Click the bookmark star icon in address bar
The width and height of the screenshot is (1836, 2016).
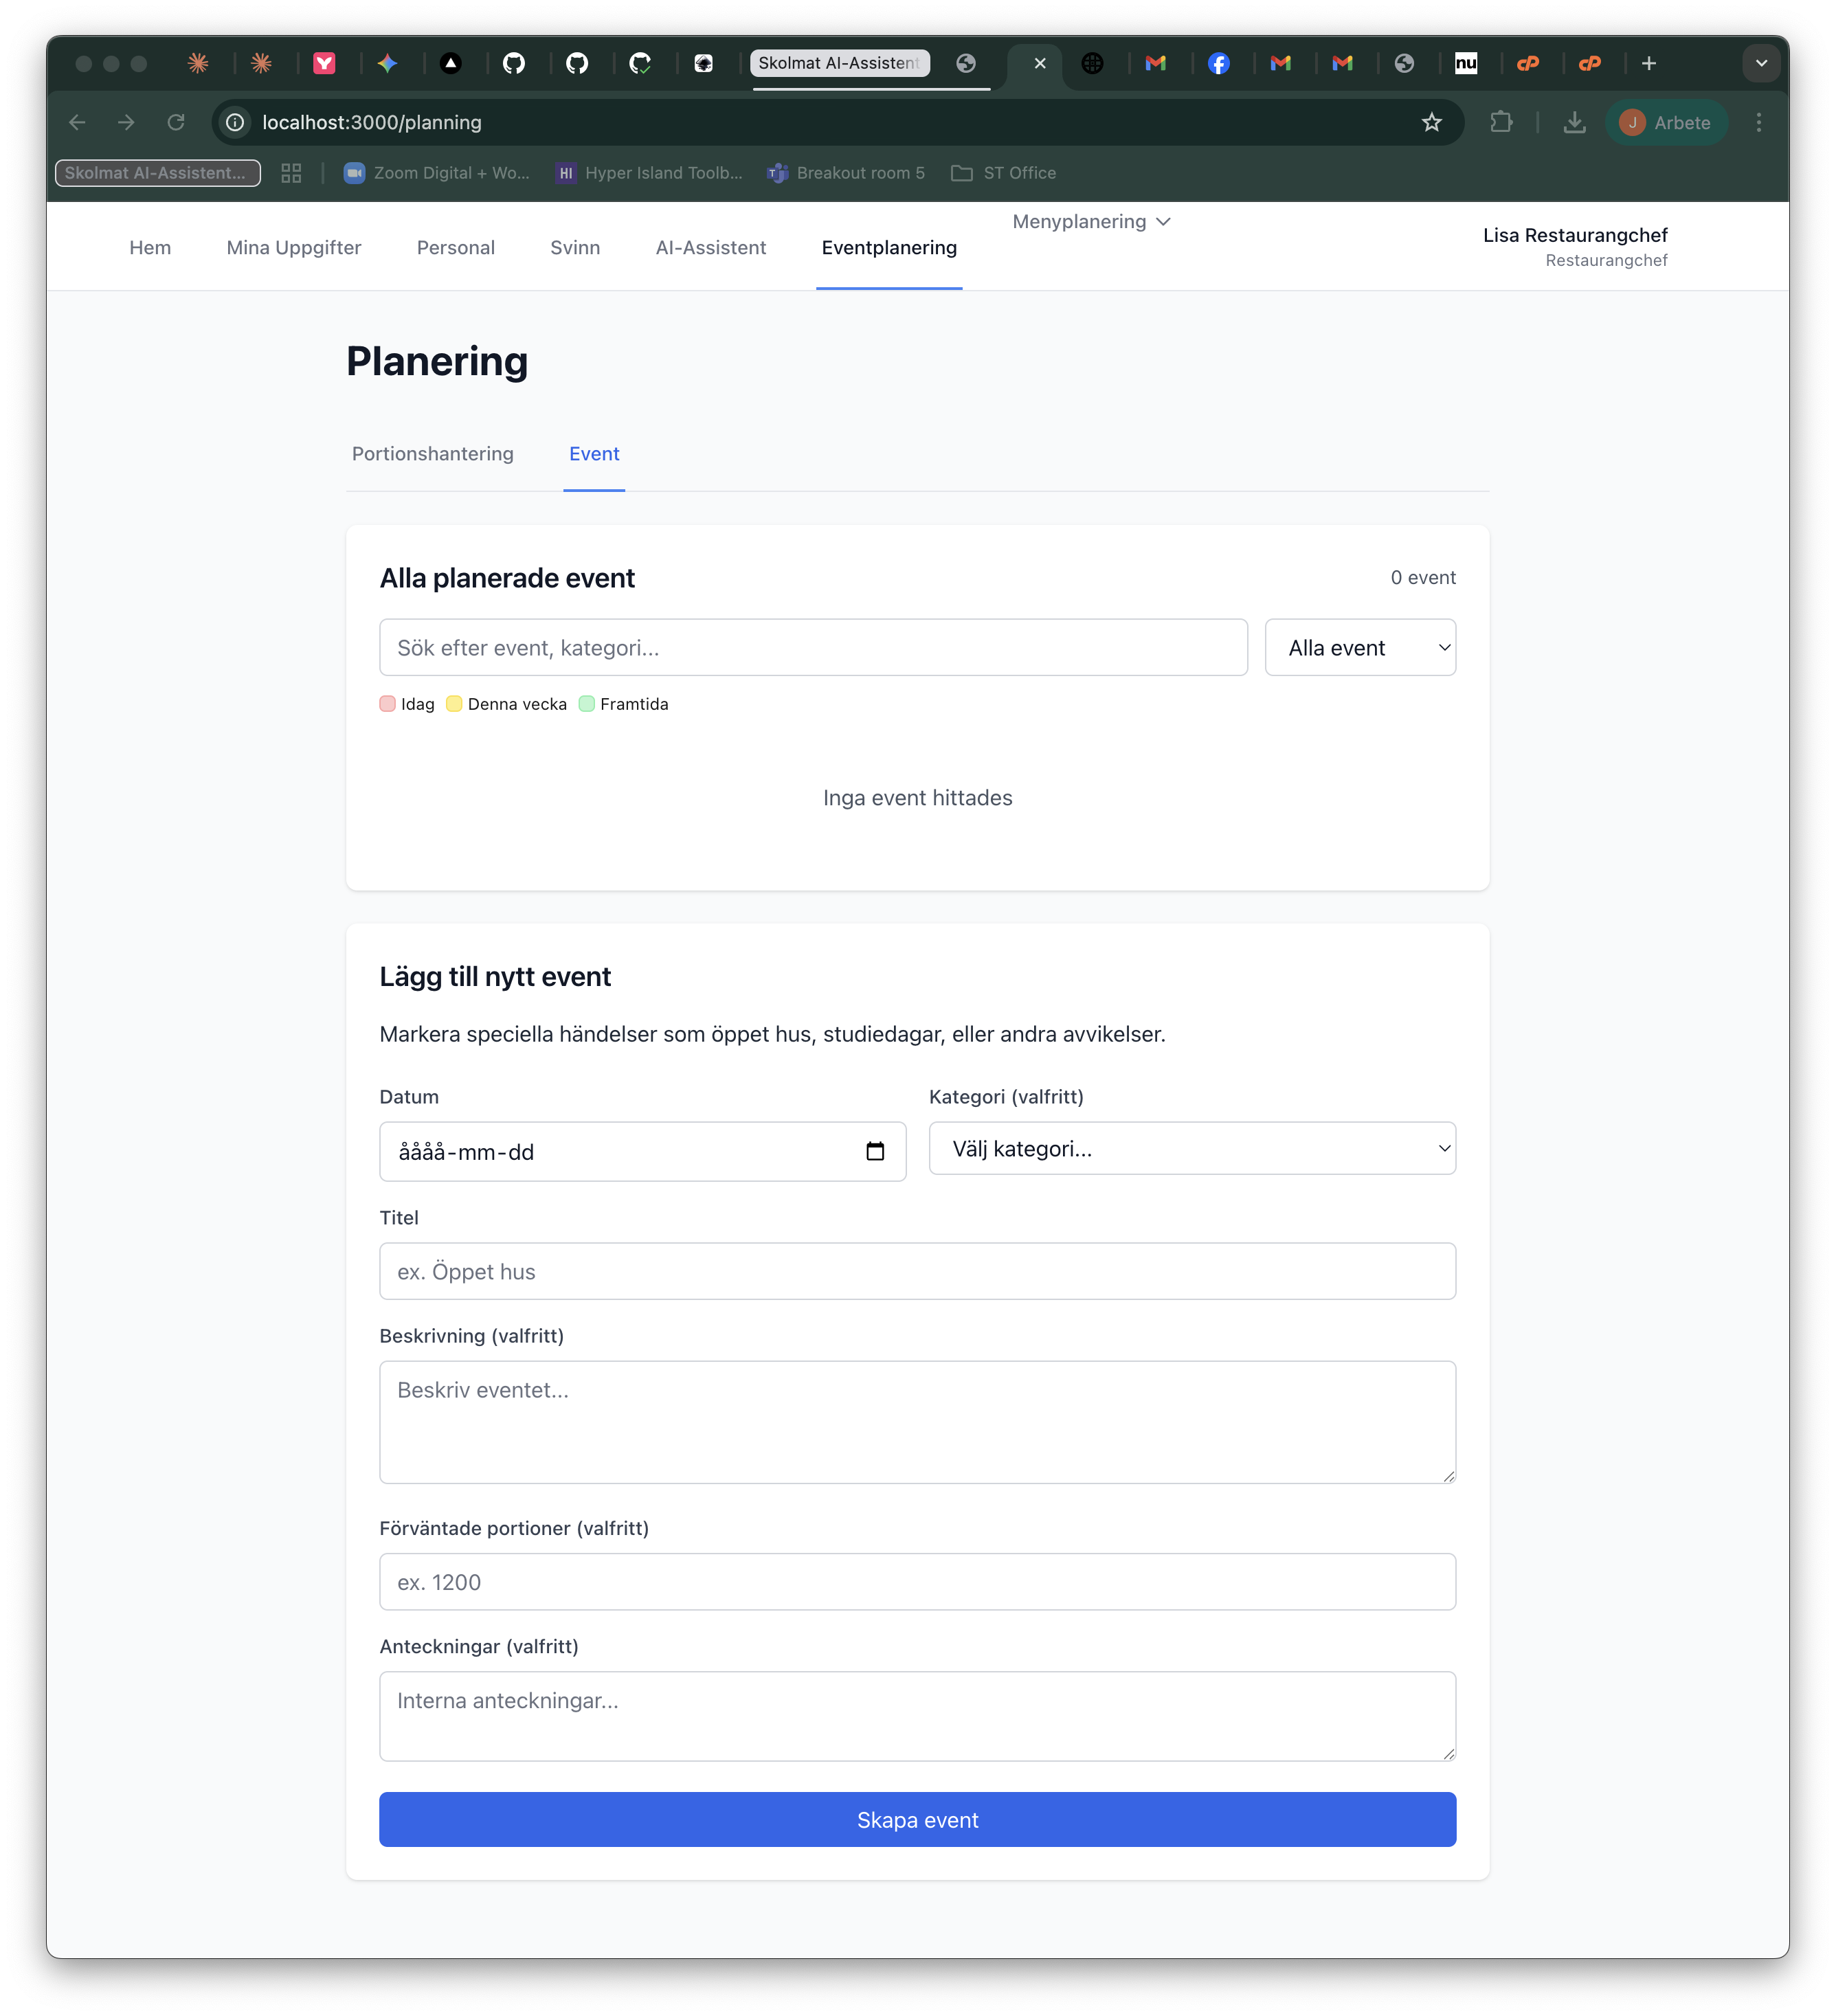pos(1431,122)
